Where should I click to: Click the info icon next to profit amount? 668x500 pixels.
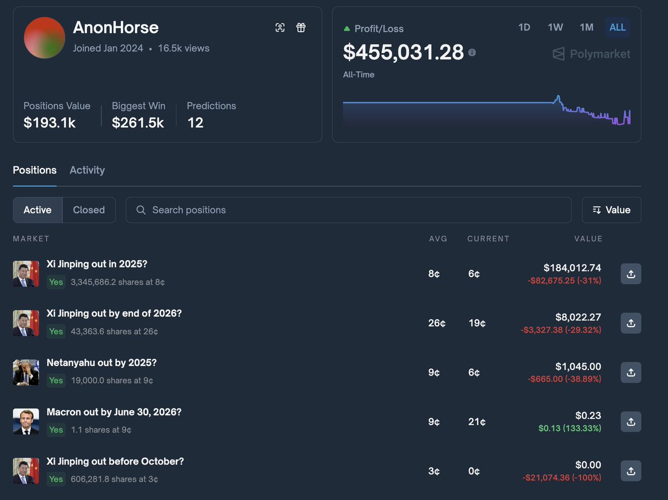[472, 52]
